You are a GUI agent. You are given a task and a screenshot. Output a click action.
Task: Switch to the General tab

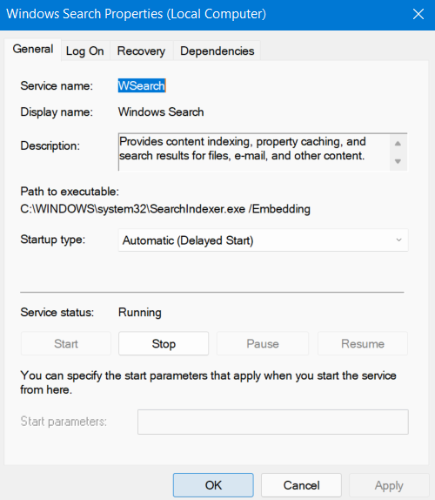point(33,50)
